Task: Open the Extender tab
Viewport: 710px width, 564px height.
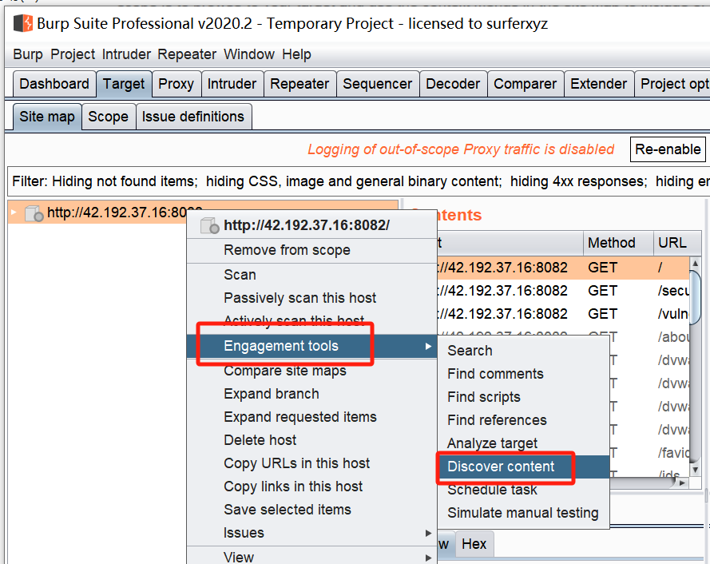Action: coord(599,84)
